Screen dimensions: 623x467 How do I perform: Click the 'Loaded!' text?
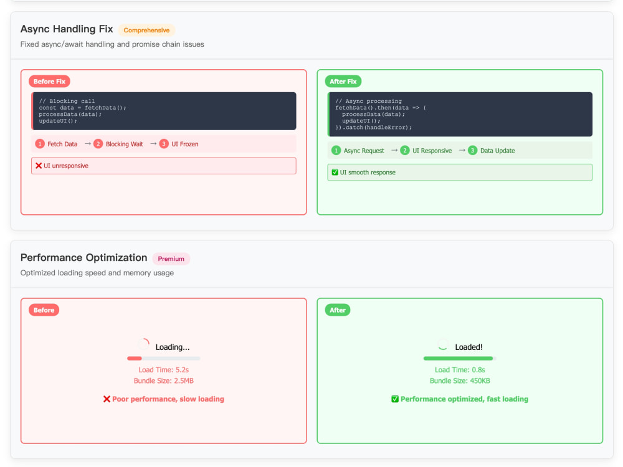click(469, 347)
